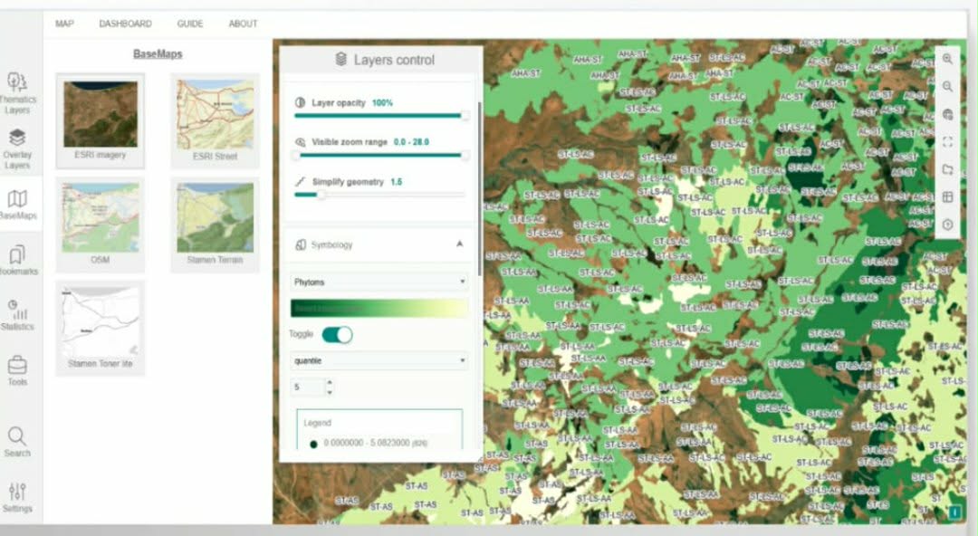Click the zoom in map icon
This screenshot has height=536, width=978.
947,59
